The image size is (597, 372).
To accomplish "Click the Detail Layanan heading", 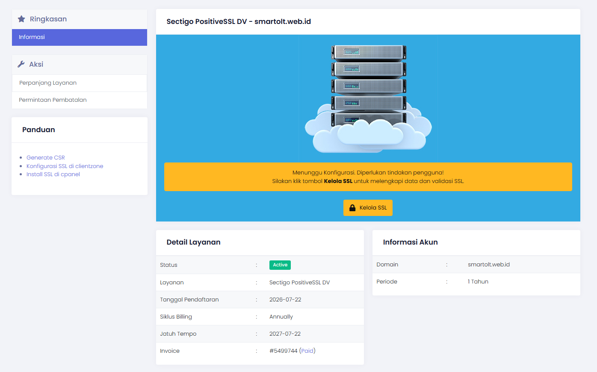I will click(194, 242).
